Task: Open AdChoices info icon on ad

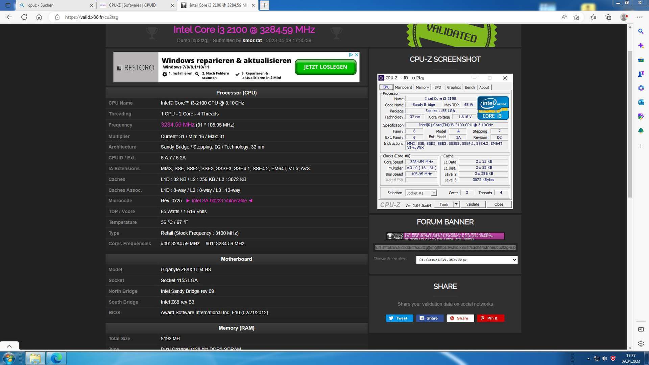Action: pyautogui.click(x=351, y=54)
